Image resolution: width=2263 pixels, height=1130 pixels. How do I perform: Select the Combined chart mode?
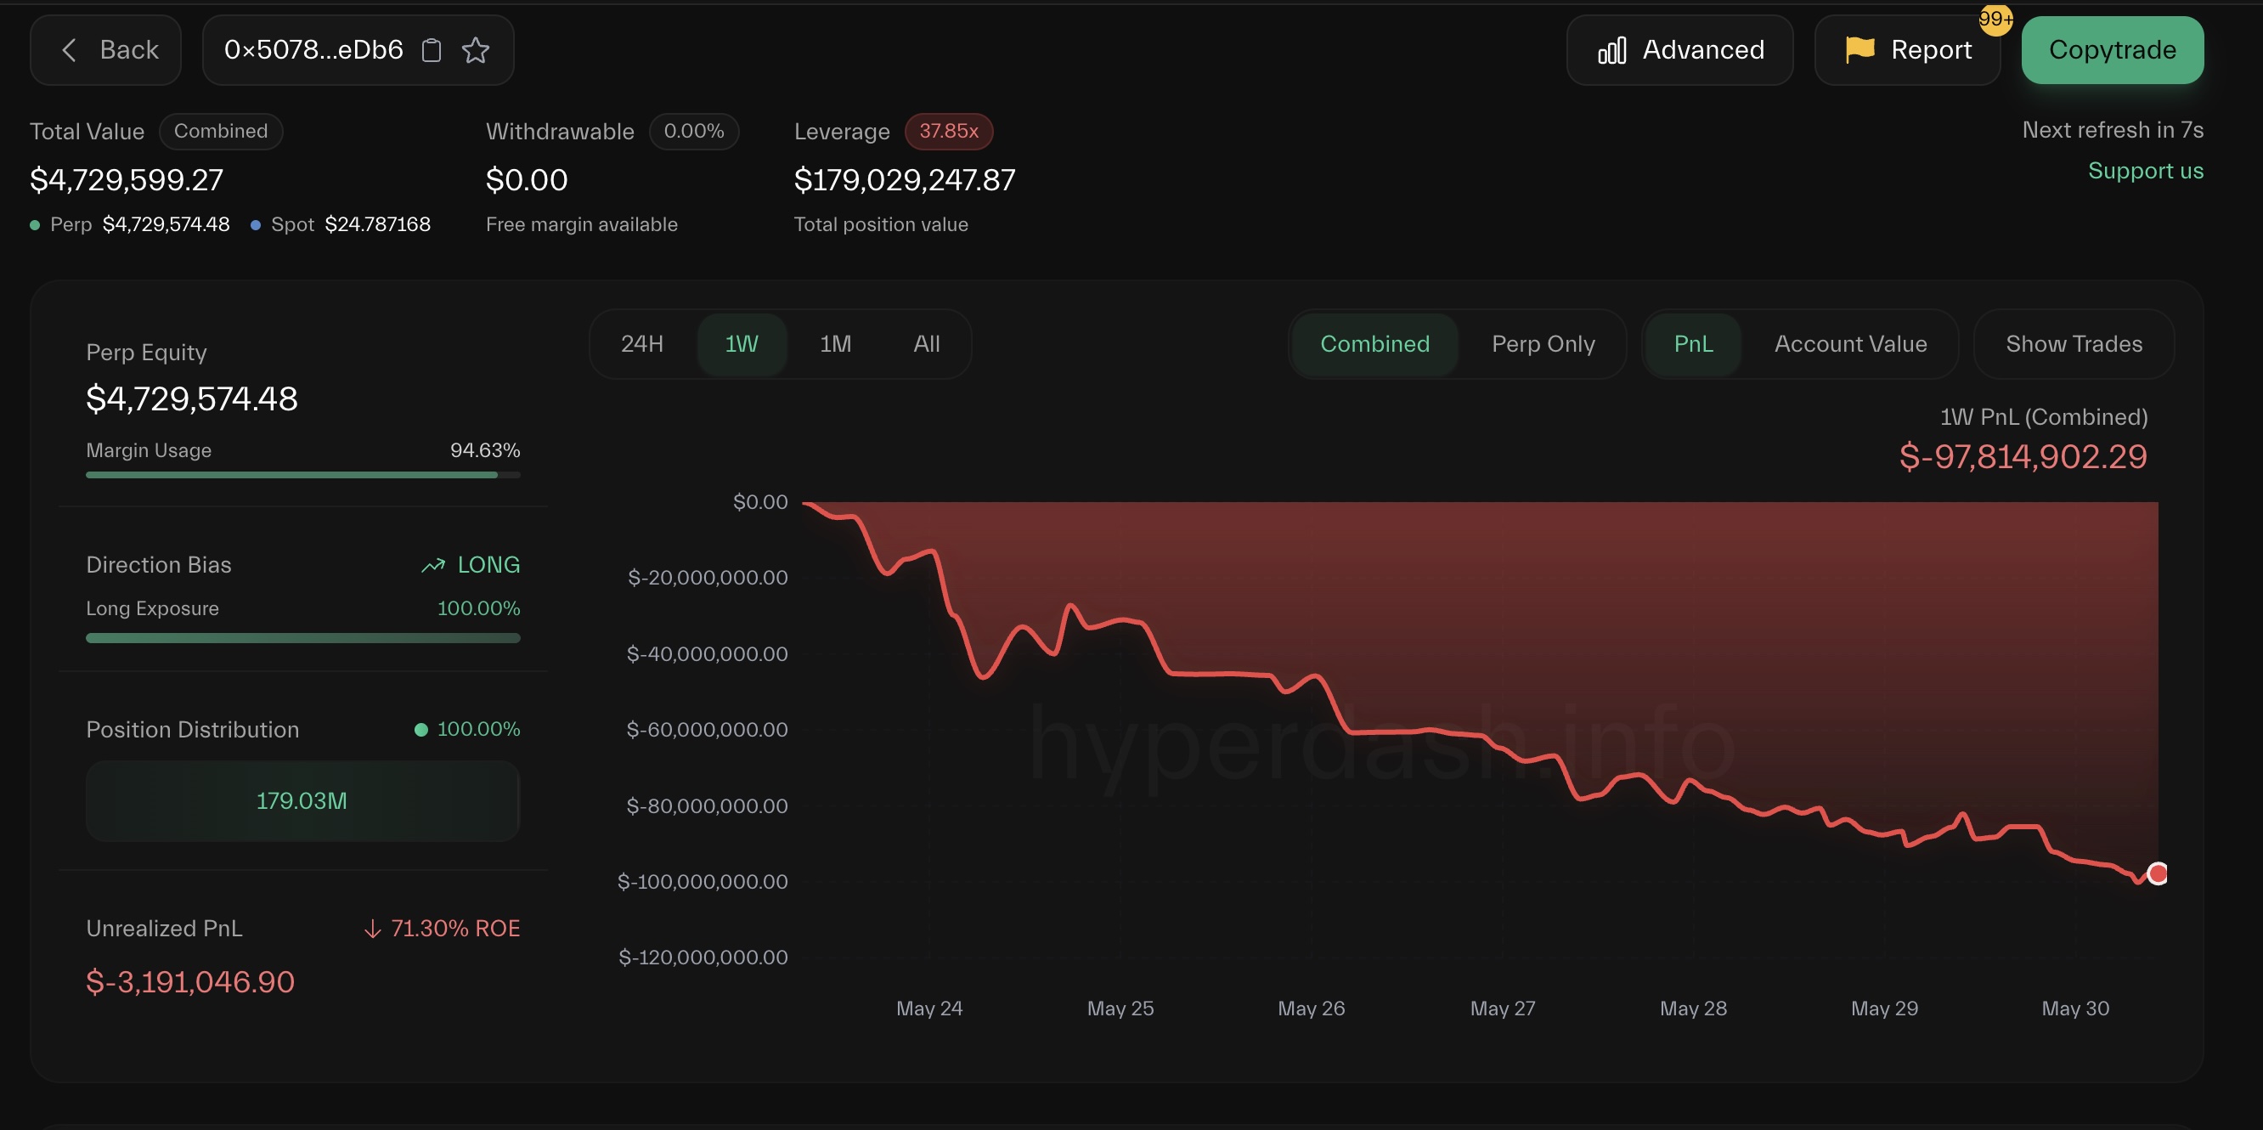click(x=1374, y=343)
